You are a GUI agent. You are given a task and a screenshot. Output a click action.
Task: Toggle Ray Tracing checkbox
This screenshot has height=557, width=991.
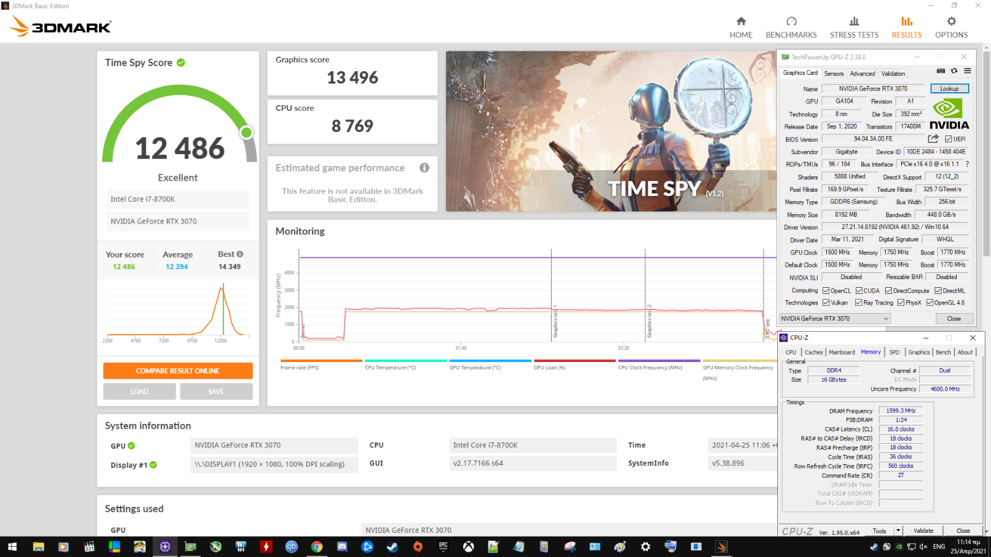click(858, 303)
